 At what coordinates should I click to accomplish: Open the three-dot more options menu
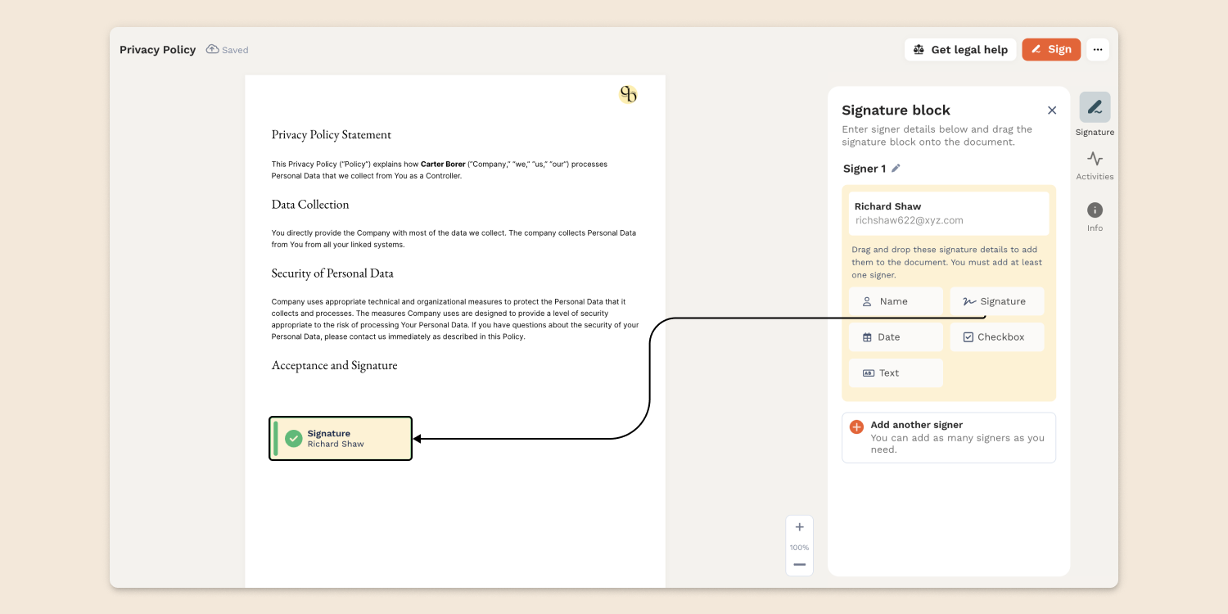point(1098,50)
